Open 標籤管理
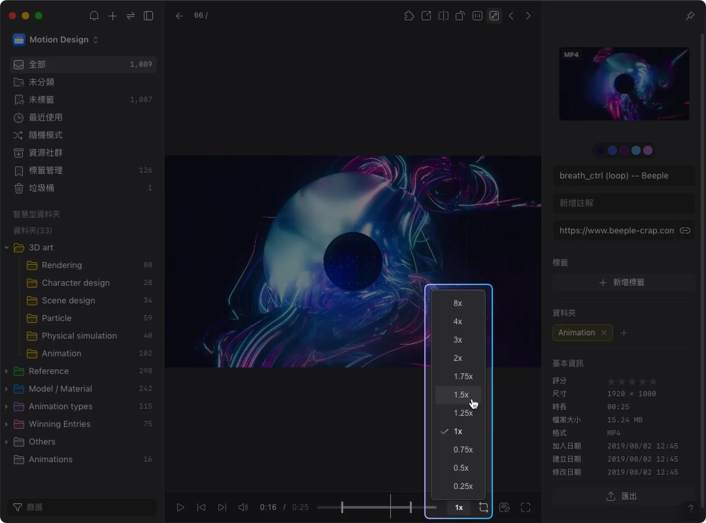The height and width of the screenshot is (523, 706). click(83, 170)
